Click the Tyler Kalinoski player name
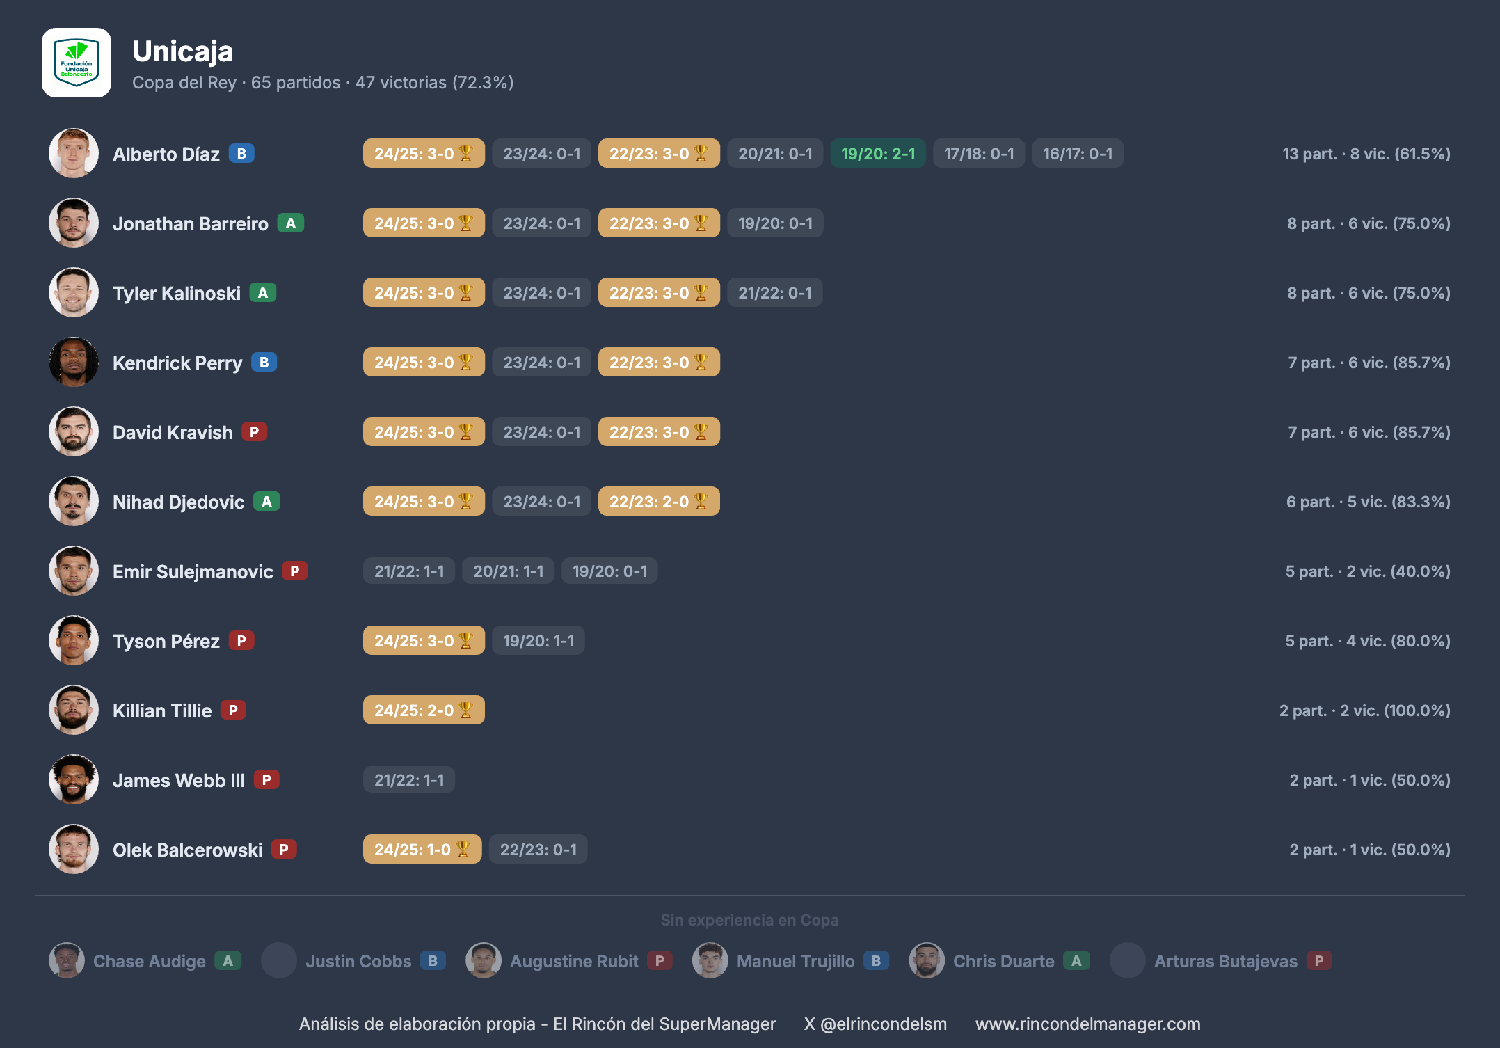This screenshot has width=1500, height=1048. pyautogui.click(x=177, y=293)
